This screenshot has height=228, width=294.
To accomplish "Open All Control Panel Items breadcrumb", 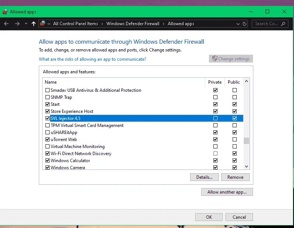I will 75,24.
